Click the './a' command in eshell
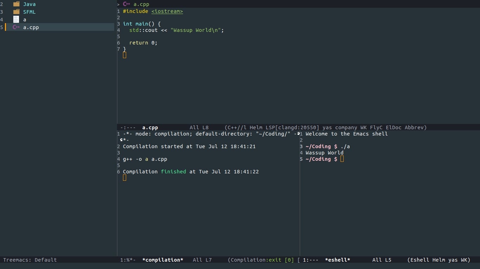 (345, 146)
